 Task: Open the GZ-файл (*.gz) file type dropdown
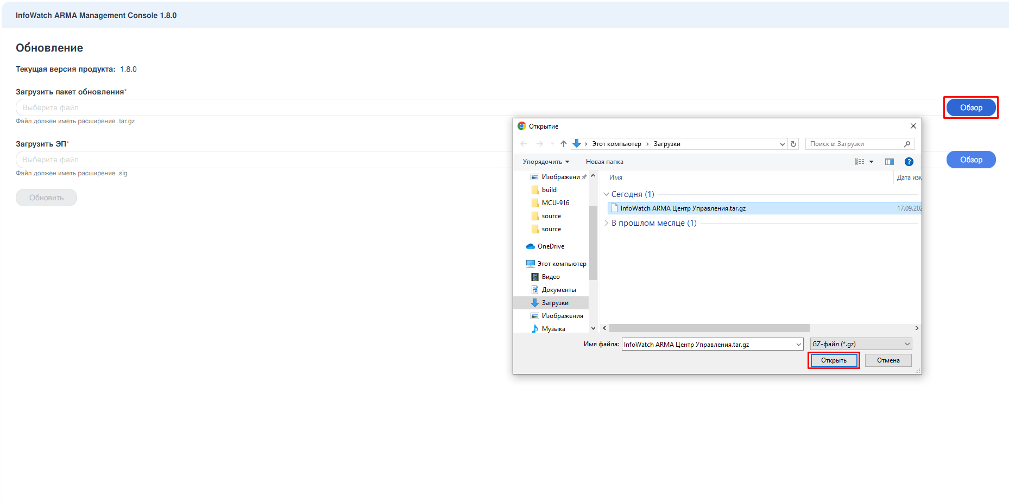pyautogui.click(x=861, y=344)
